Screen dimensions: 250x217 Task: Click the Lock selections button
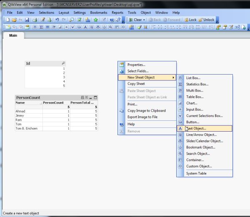(x=190, y=20)
